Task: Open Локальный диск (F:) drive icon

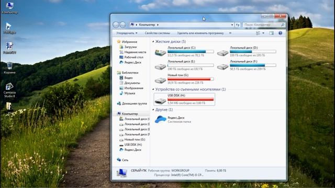Action: pyautogui.click(x=223, y=67)
